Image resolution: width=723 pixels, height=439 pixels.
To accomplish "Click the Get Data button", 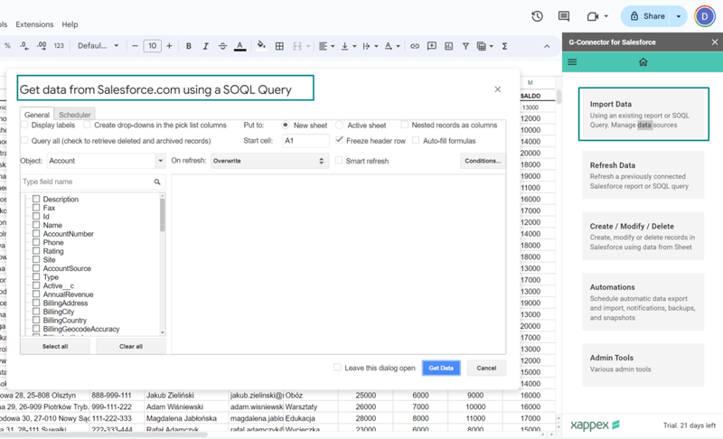I will coord(441,368).
